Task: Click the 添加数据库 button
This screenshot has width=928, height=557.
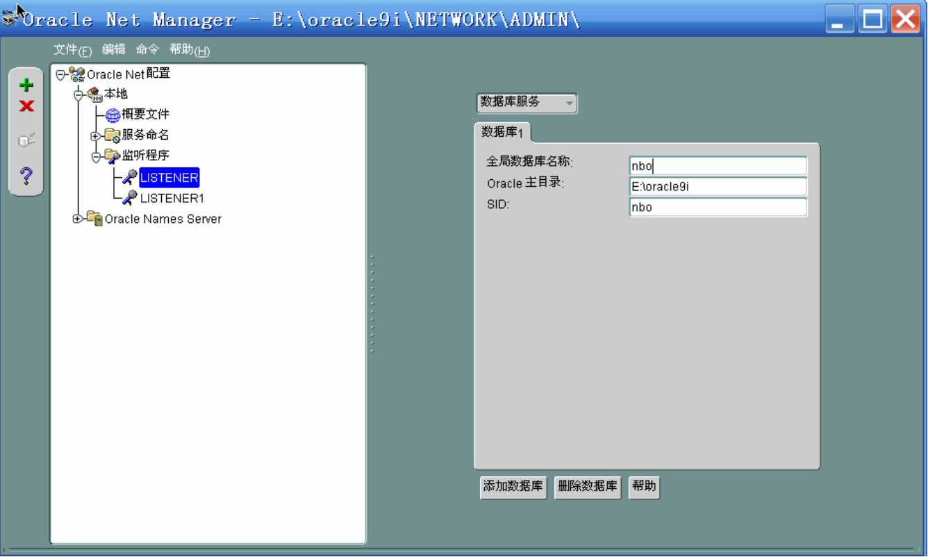Action: pos(513,486)
